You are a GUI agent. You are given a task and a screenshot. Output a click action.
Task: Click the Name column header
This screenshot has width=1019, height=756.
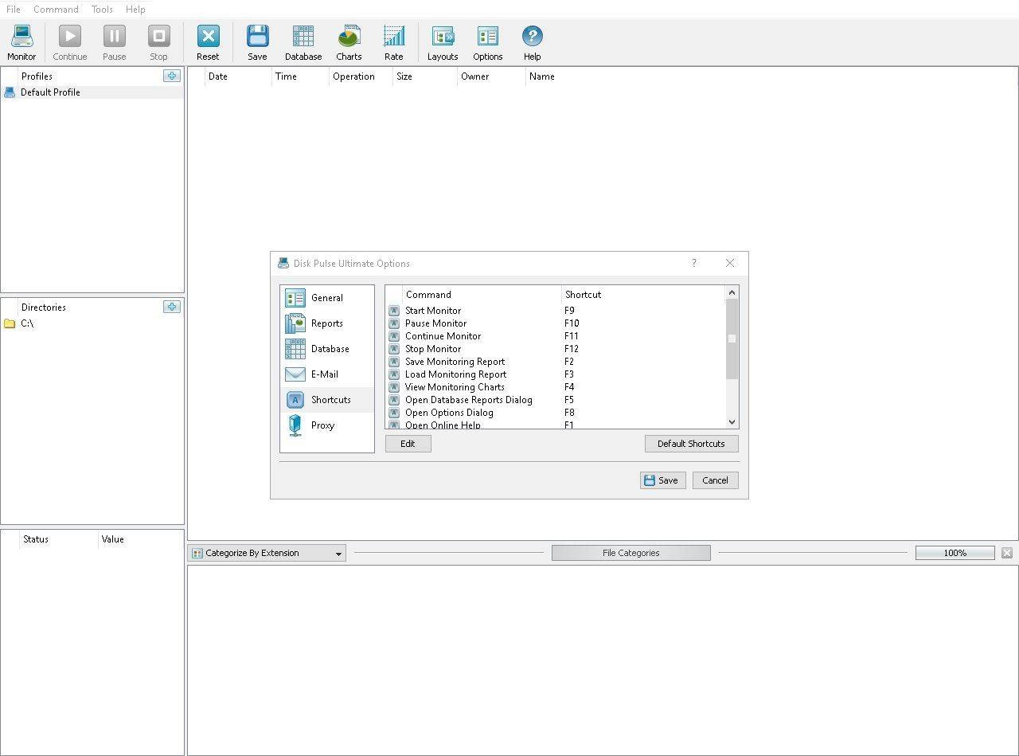click(771, 76)
